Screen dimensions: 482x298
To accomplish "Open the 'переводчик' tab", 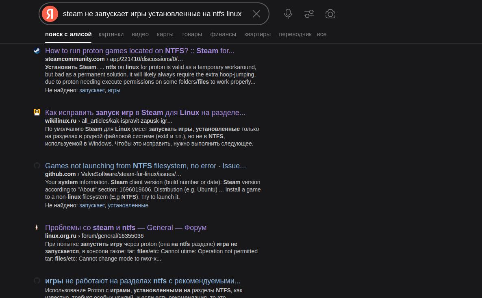I will [x=295, y=34].
